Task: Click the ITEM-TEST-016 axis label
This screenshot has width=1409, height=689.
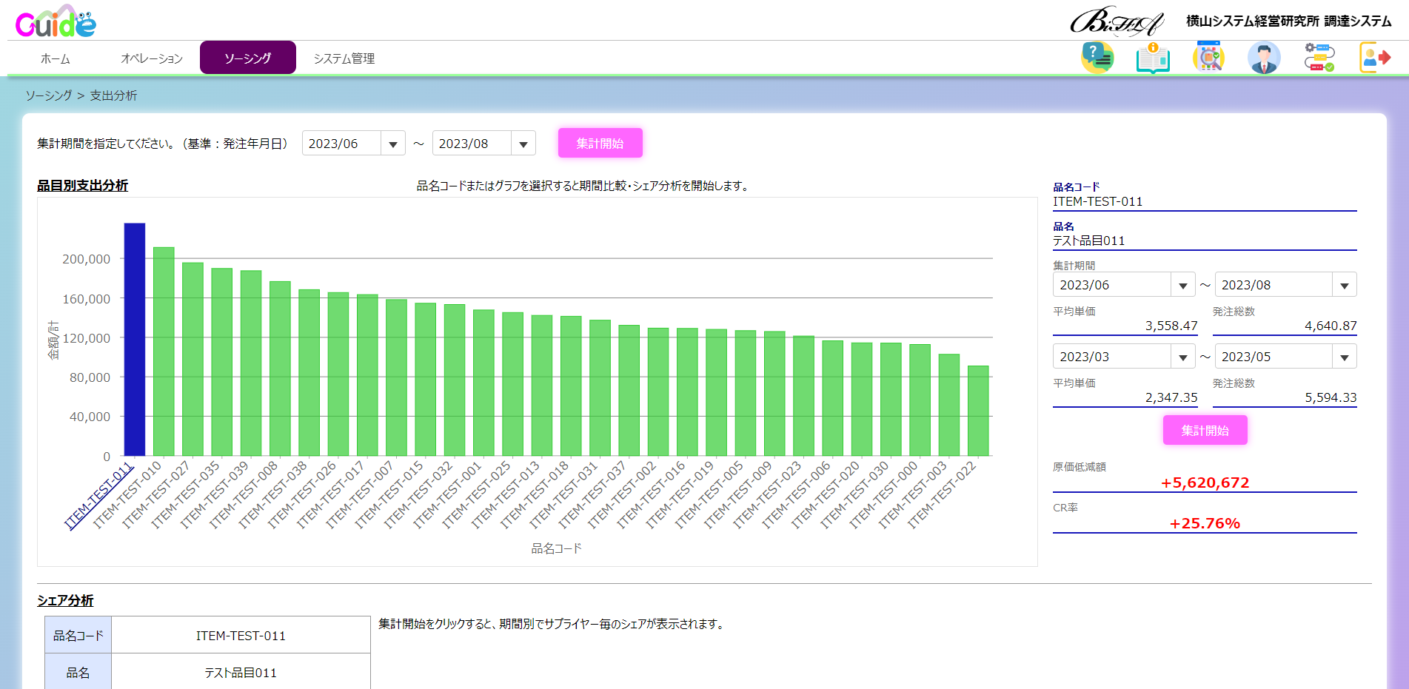Action: pos(651,495)
